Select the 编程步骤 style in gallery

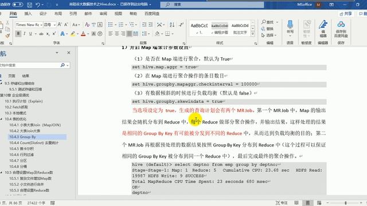220,29
